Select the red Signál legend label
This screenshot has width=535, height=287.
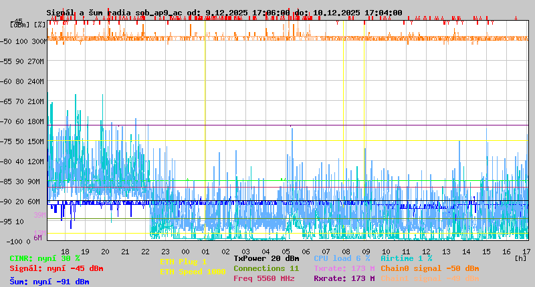coord(56,268)
